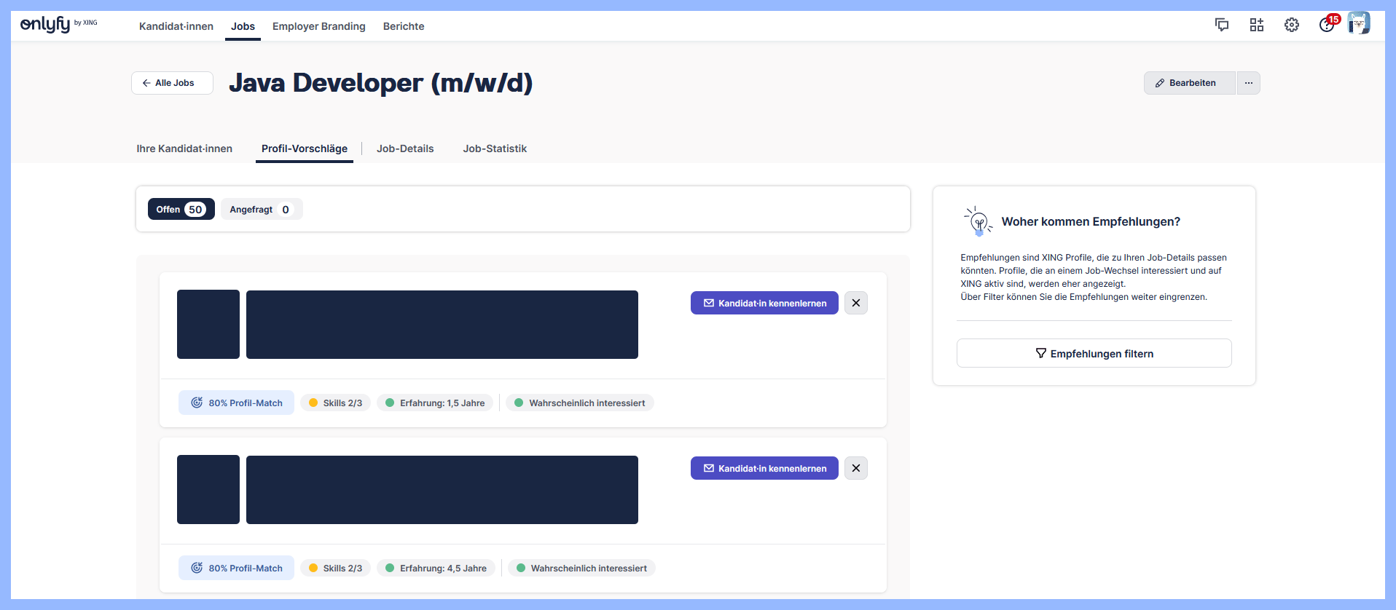Screen dimensions: 1396x610
Task: Open the apps grid icon
Action: point(1257,25)
